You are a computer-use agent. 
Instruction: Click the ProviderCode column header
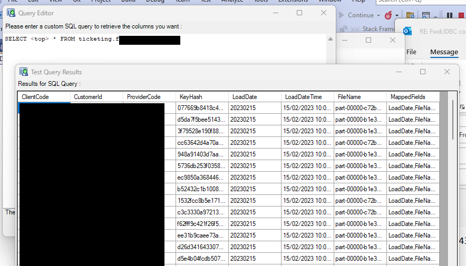(x=149, y=97)
